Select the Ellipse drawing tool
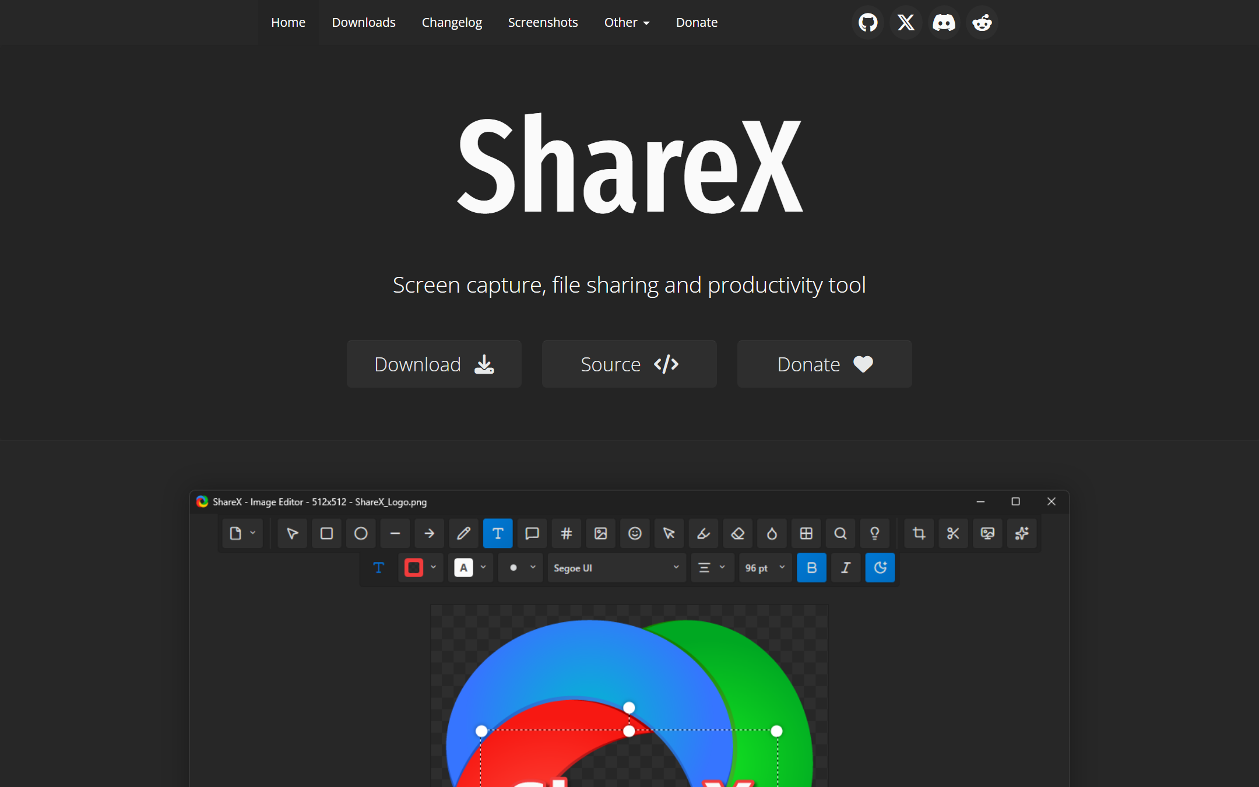 [x=361, y=533]
